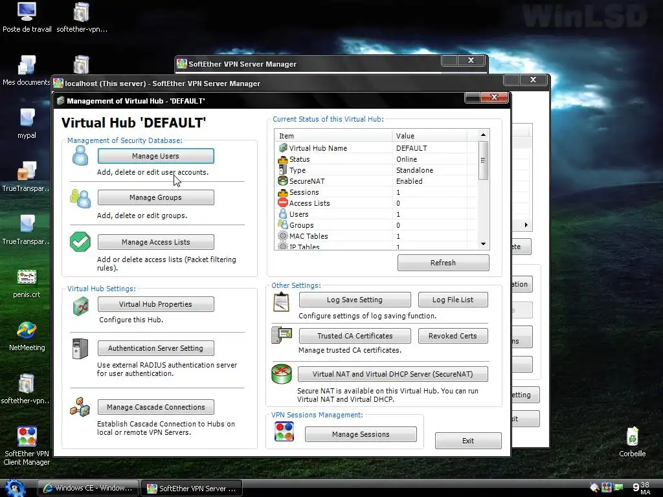
Task: Click the two-person groups icon
Action: (x=80, y=198)
